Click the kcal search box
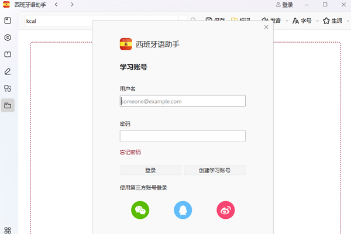 tap(101, 21)
